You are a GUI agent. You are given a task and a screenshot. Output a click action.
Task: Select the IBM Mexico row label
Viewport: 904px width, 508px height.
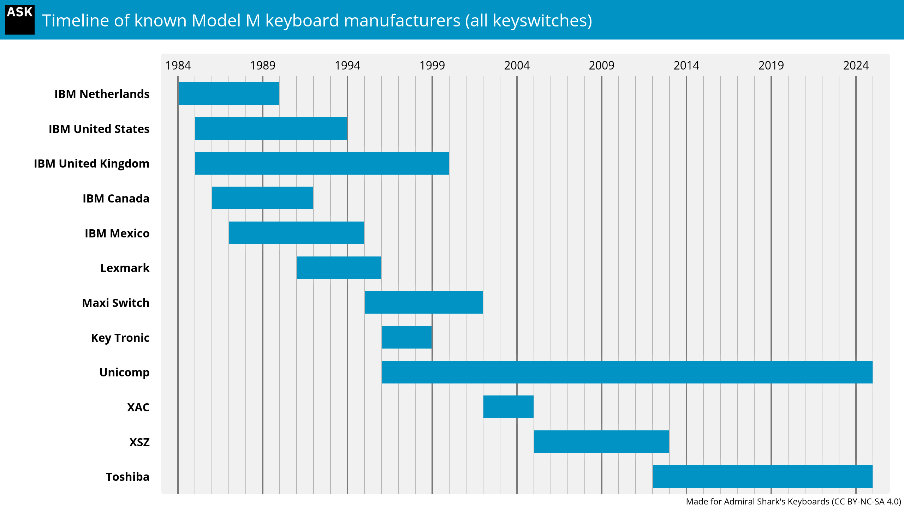[117, 233]
